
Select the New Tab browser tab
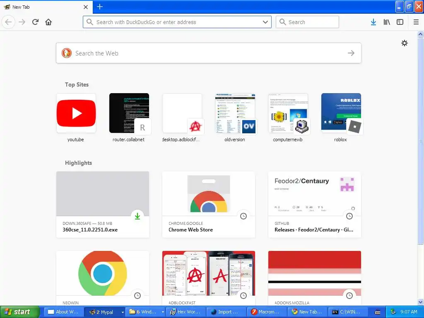click(46, 7)
